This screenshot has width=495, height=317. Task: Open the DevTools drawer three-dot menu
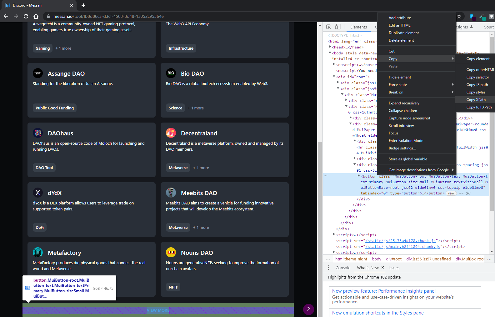(328, 268)
